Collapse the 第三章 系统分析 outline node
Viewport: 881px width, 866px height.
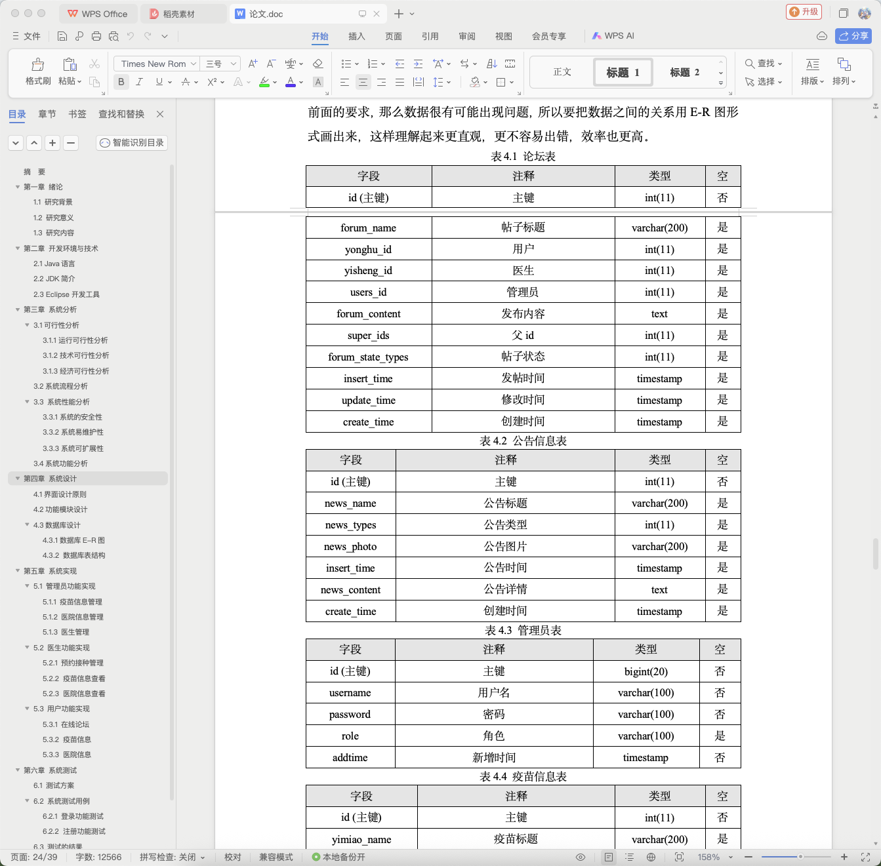point(18,309)
